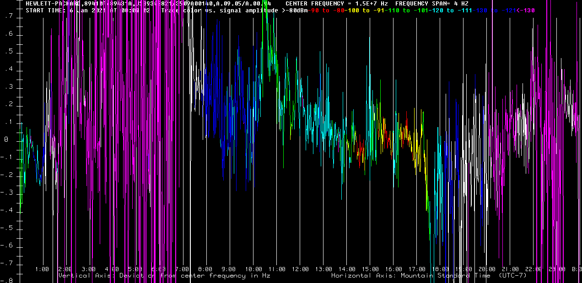This screenshot has width=582, height=283.
Task: Select the 'Trace color vs. signal amplitude' label
Action: point(219,10)
